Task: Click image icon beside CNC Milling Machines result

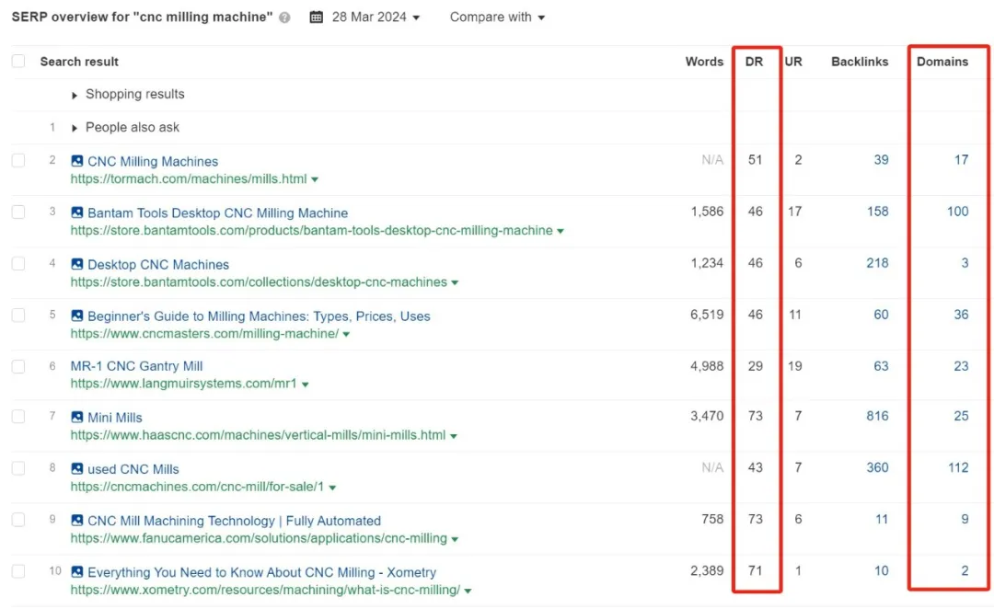Action: (76, 161)
